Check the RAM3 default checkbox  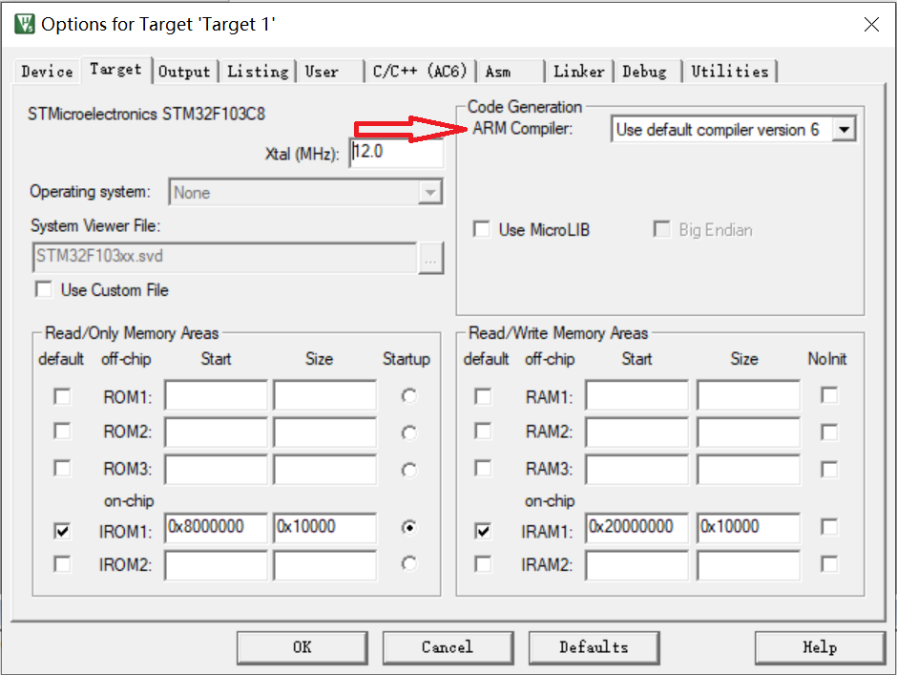pos(484,469)
